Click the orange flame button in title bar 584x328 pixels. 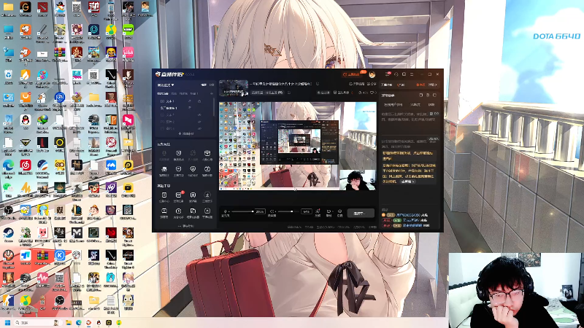click(353, 74)
